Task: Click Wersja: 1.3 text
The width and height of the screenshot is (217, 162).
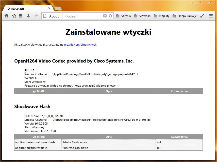Action: (31, 78)
